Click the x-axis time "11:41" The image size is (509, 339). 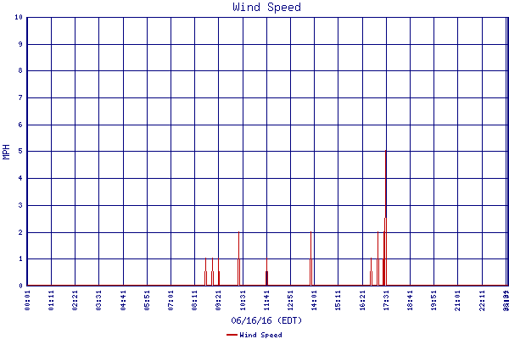(x=266, y=300)
